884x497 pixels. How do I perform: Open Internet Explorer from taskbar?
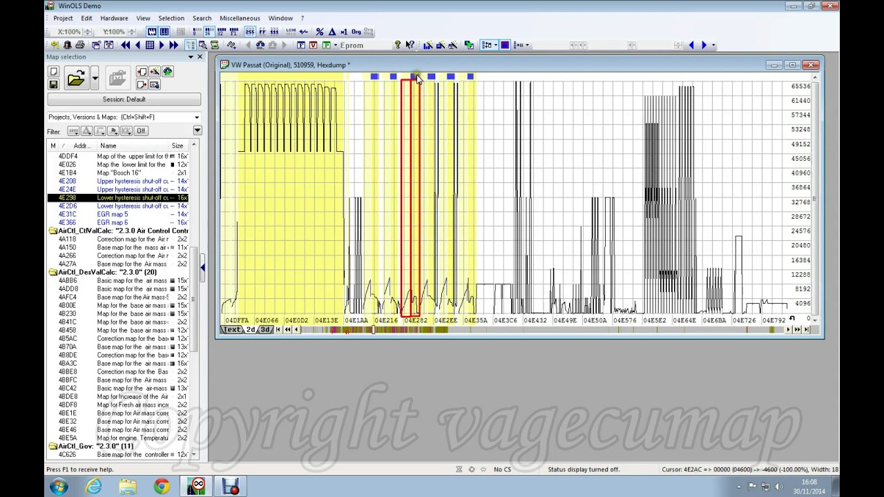(93, 487)
